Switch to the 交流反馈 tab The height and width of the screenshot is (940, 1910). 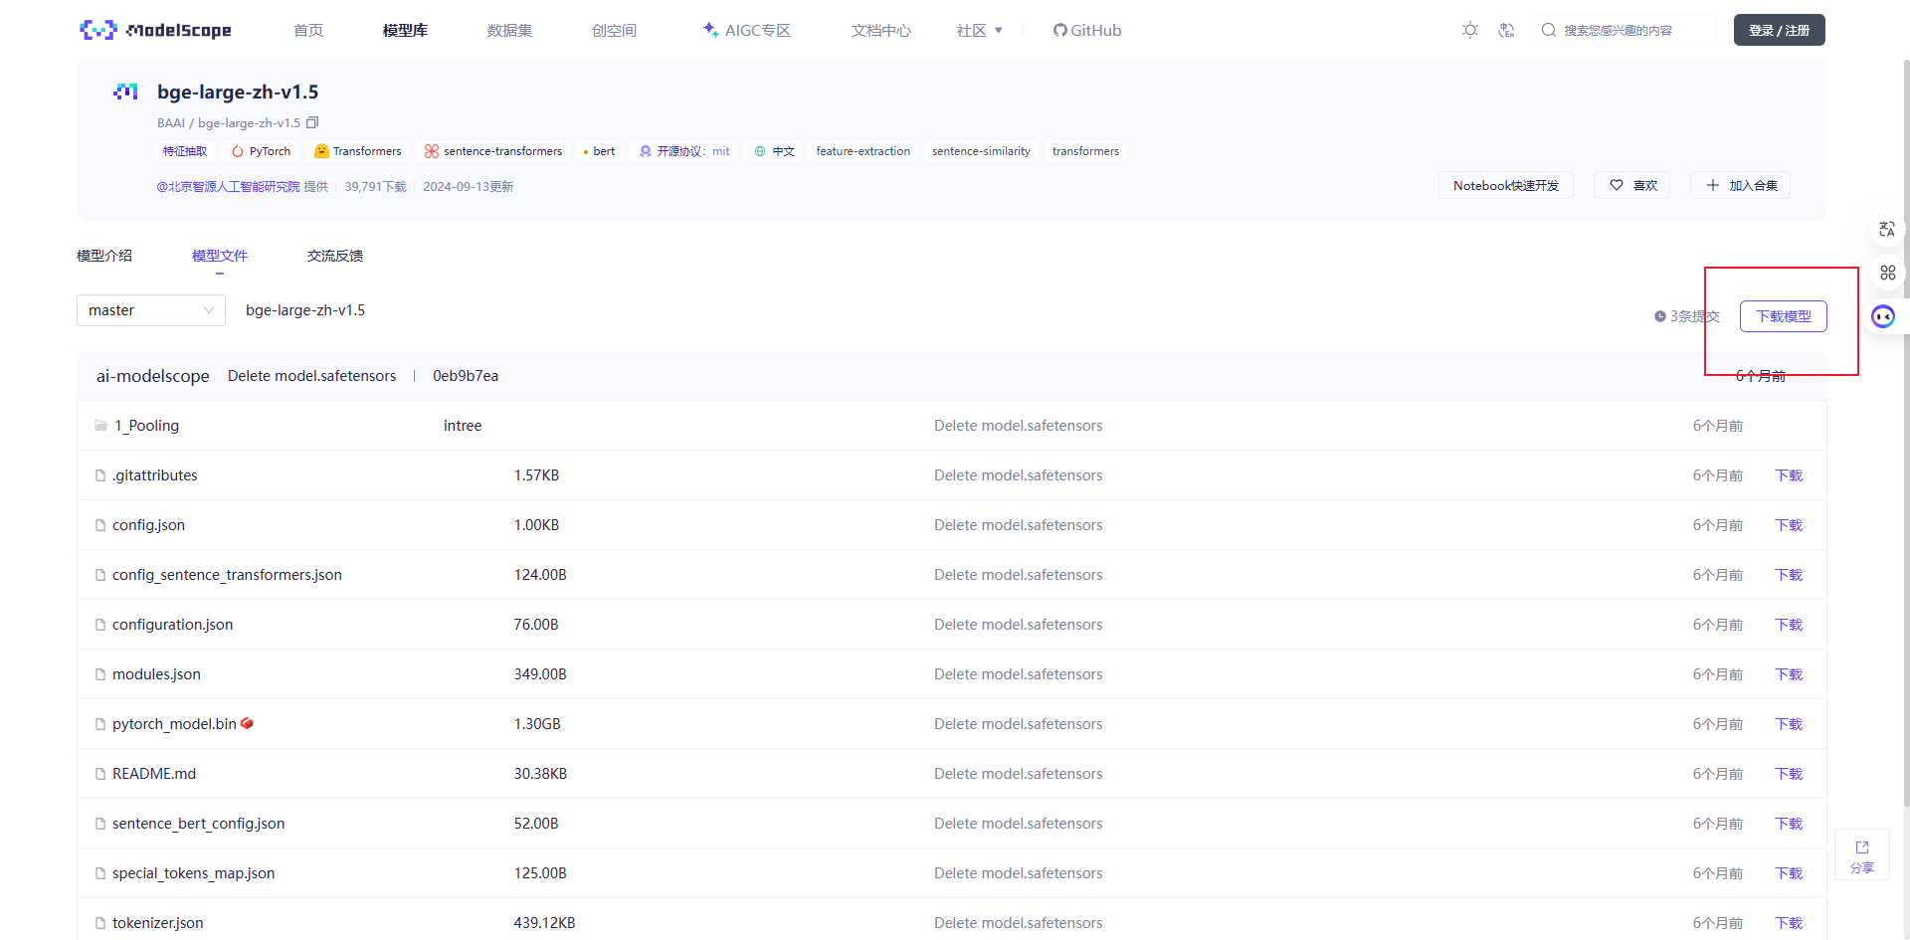335,256
